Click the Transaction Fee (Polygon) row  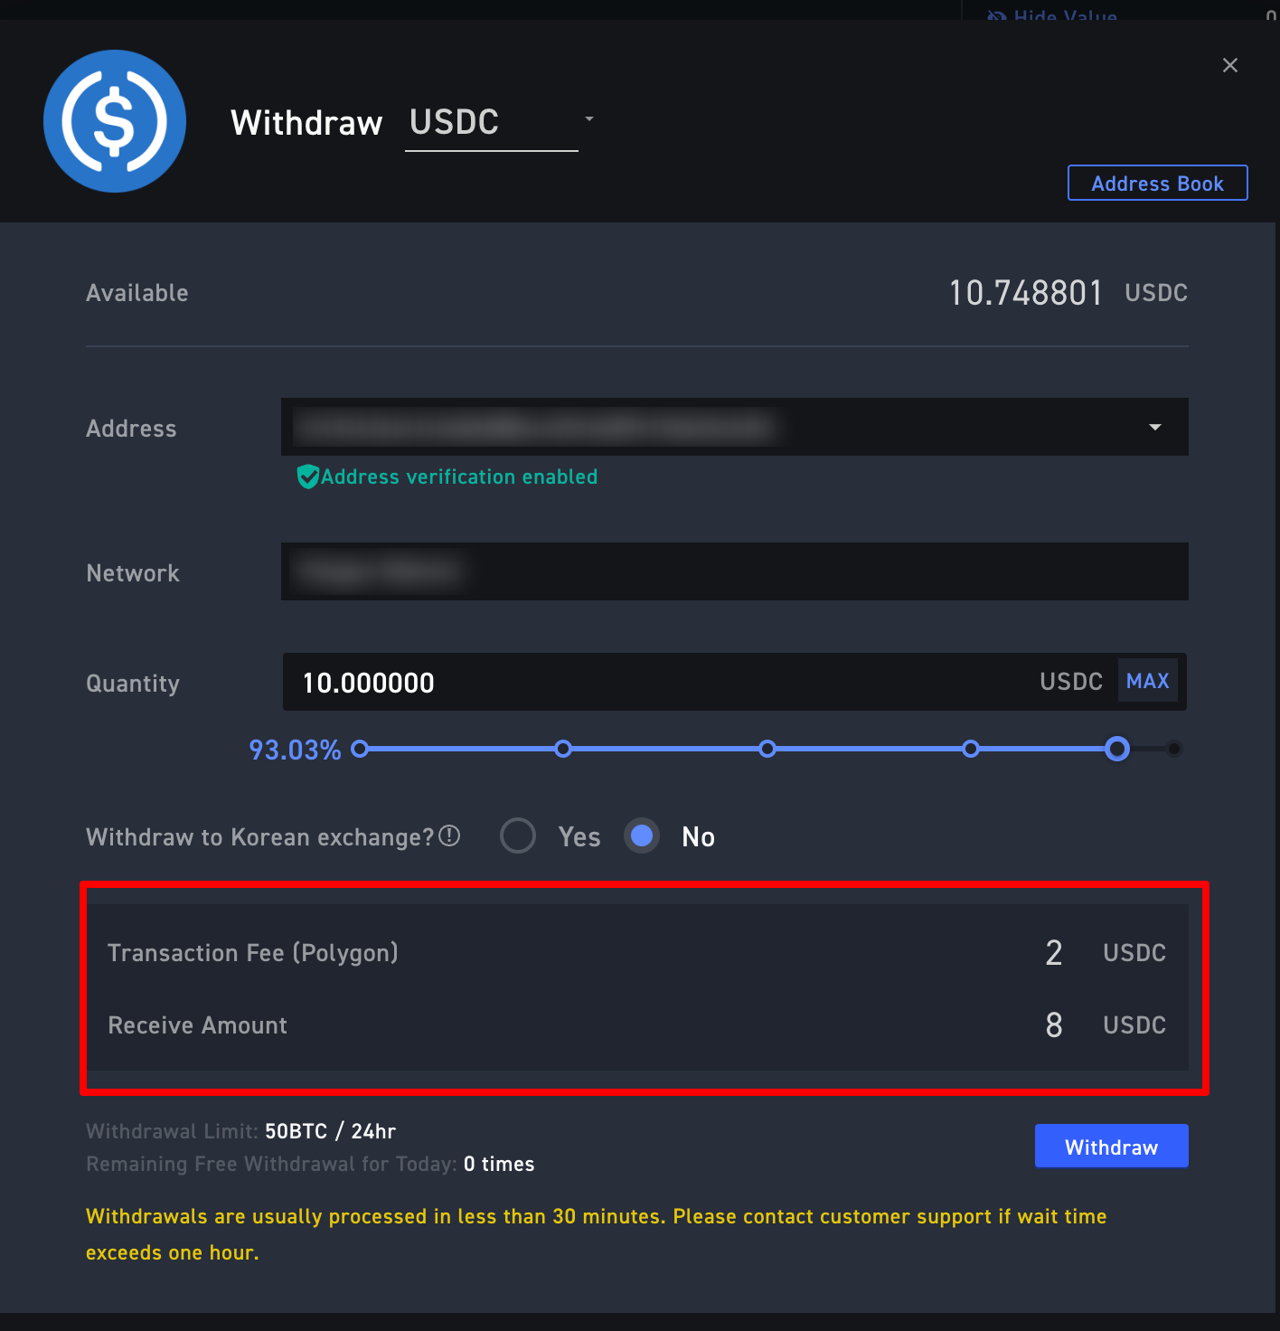coord(633,952)
